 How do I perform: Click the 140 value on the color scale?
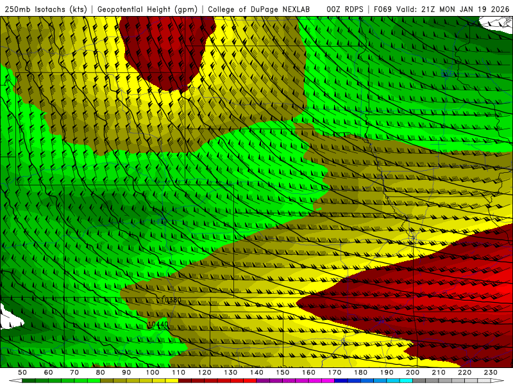256,372
